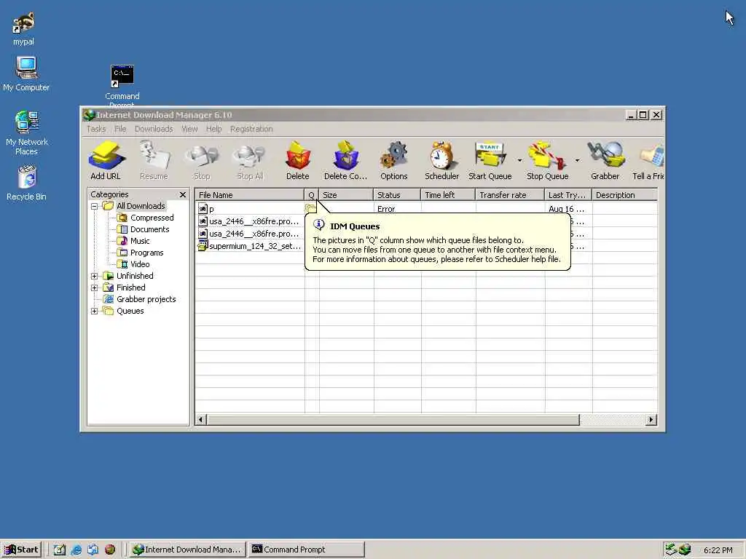Screen dimensions: 746x559
Task: Open the View menu
Action: point(189,129)
